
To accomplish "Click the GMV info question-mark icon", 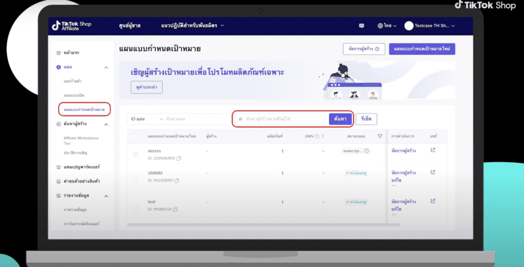I will 317,136.
